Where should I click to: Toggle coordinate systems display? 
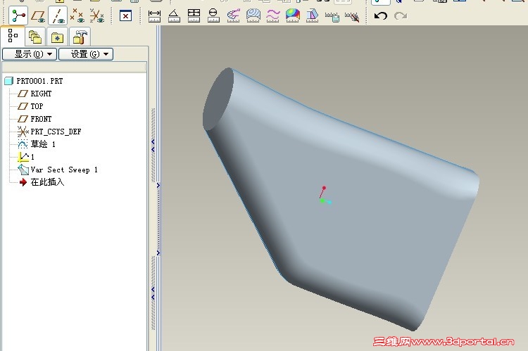(97, 15)
